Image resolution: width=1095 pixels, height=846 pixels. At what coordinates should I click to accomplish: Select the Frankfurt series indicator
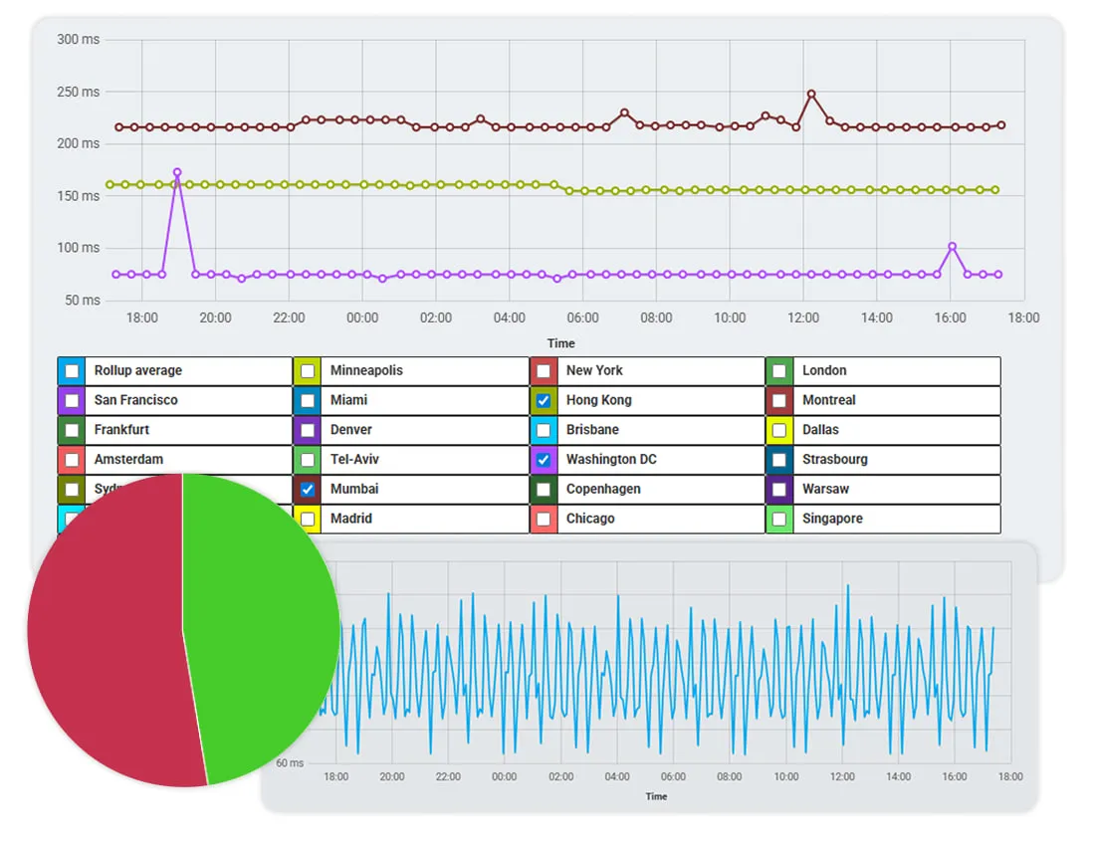pos(72,430)
